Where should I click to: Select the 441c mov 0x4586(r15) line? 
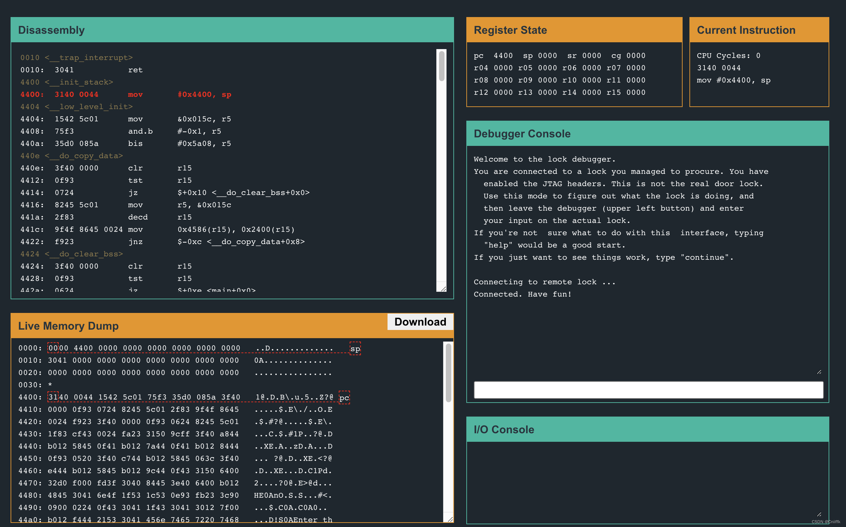[158, 230]
